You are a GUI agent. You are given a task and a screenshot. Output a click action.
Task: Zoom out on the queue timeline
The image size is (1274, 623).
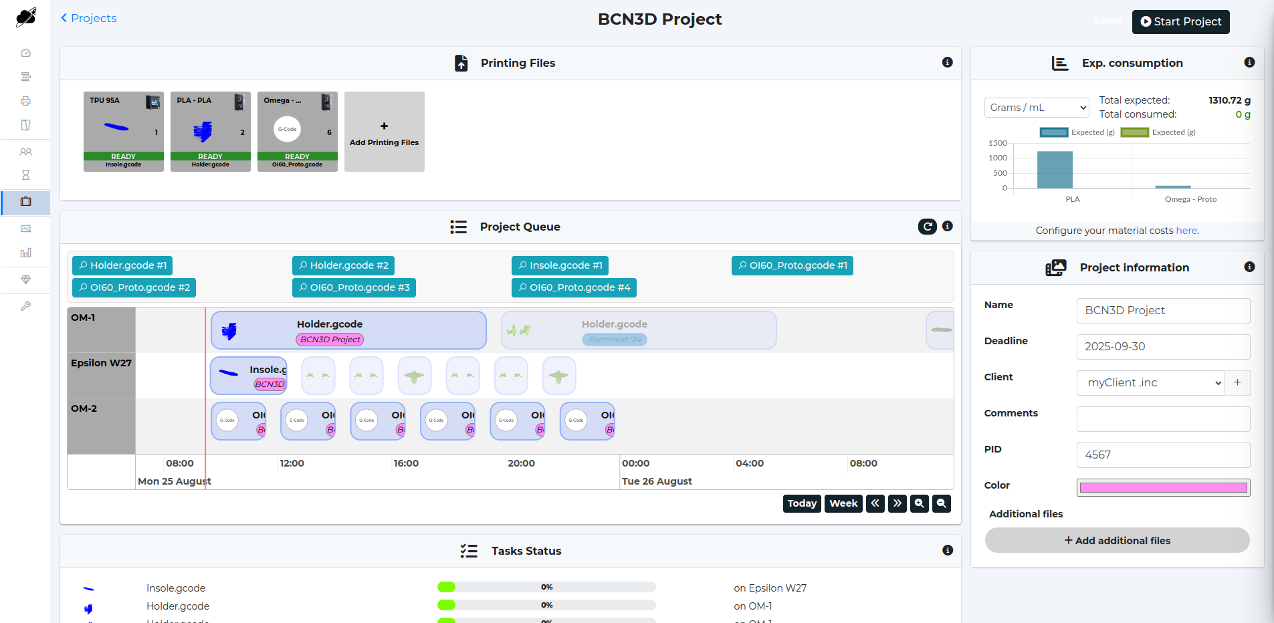tap(942, 503)
